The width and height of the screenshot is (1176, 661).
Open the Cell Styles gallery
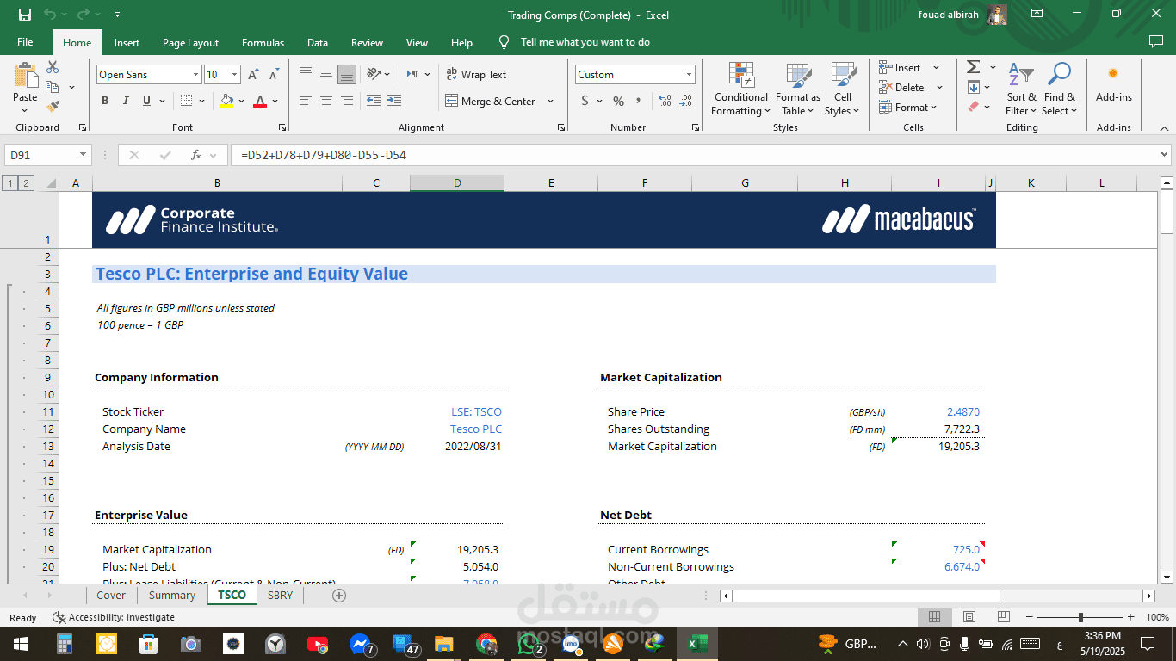(842, 90)
